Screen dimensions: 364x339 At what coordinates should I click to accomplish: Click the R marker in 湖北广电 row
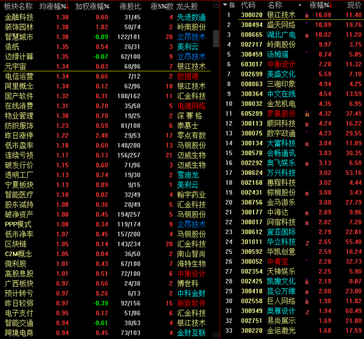pos(307,36)
